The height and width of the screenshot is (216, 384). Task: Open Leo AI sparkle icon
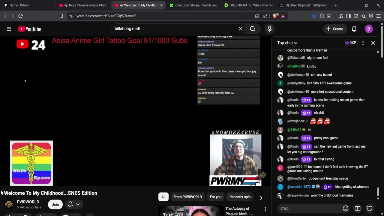pos(363,16)
